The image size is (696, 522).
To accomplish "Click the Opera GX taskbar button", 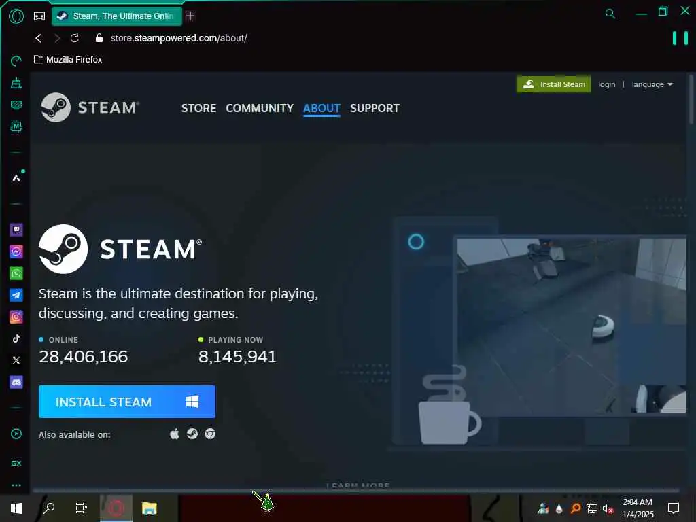I will tap(116, 508).
